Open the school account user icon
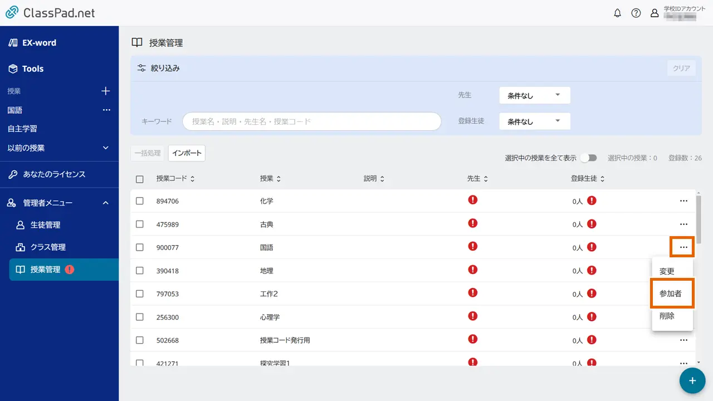The image size is (713, 401). (x=655, y=13)
